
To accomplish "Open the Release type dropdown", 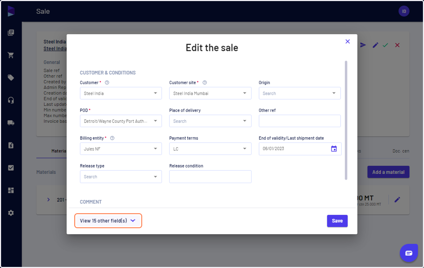I will (x=121, y=177).
